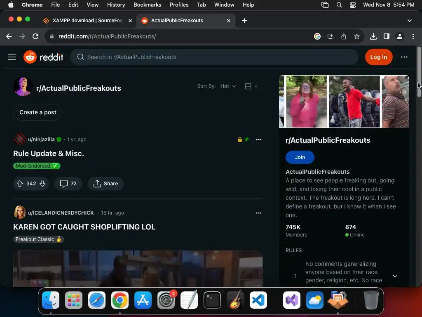Viewport: 422px width, 317px height.
Task: Click the share page icon in address bar
Action: [x=344, y=36]
